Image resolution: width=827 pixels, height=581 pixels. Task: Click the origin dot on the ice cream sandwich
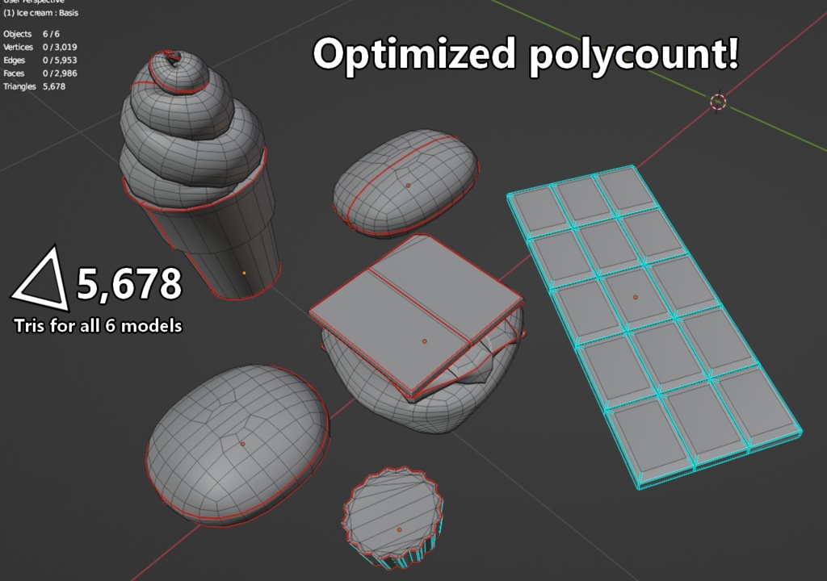(423, 342)
